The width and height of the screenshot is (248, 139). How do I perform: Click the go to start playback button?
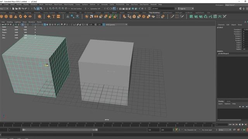click(230, 124)
